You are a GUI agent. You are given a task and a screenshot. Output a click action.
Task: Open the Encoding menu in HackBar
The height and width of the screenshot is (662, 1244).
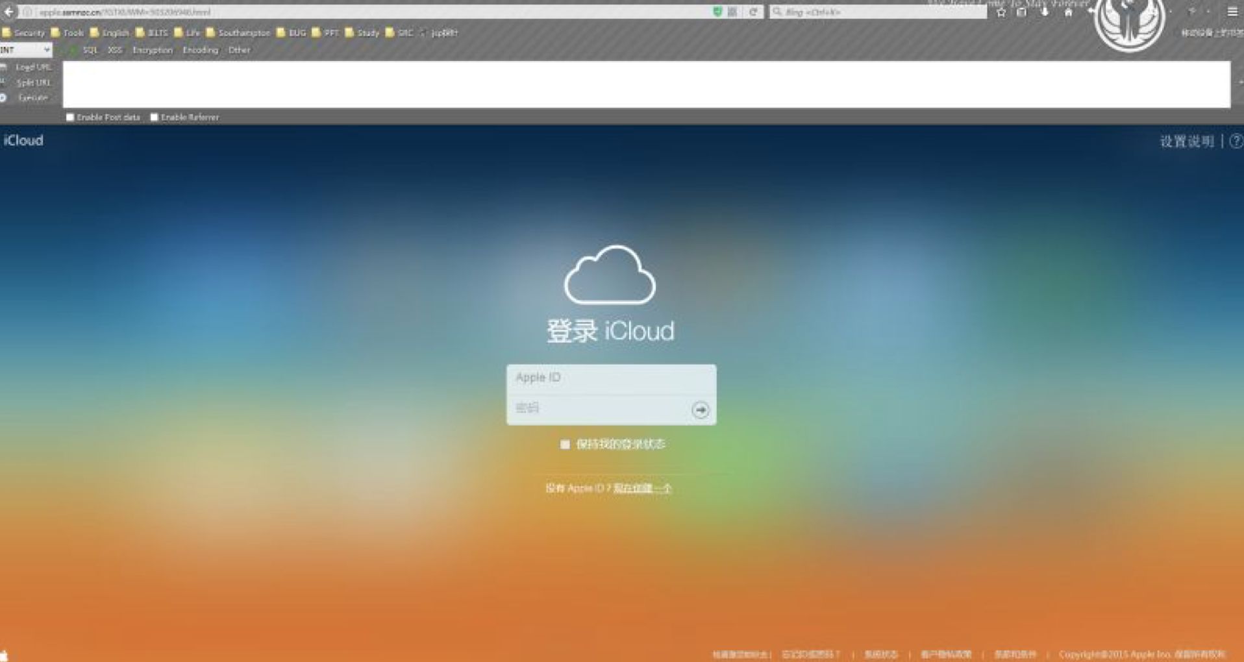tap(201, 50)
